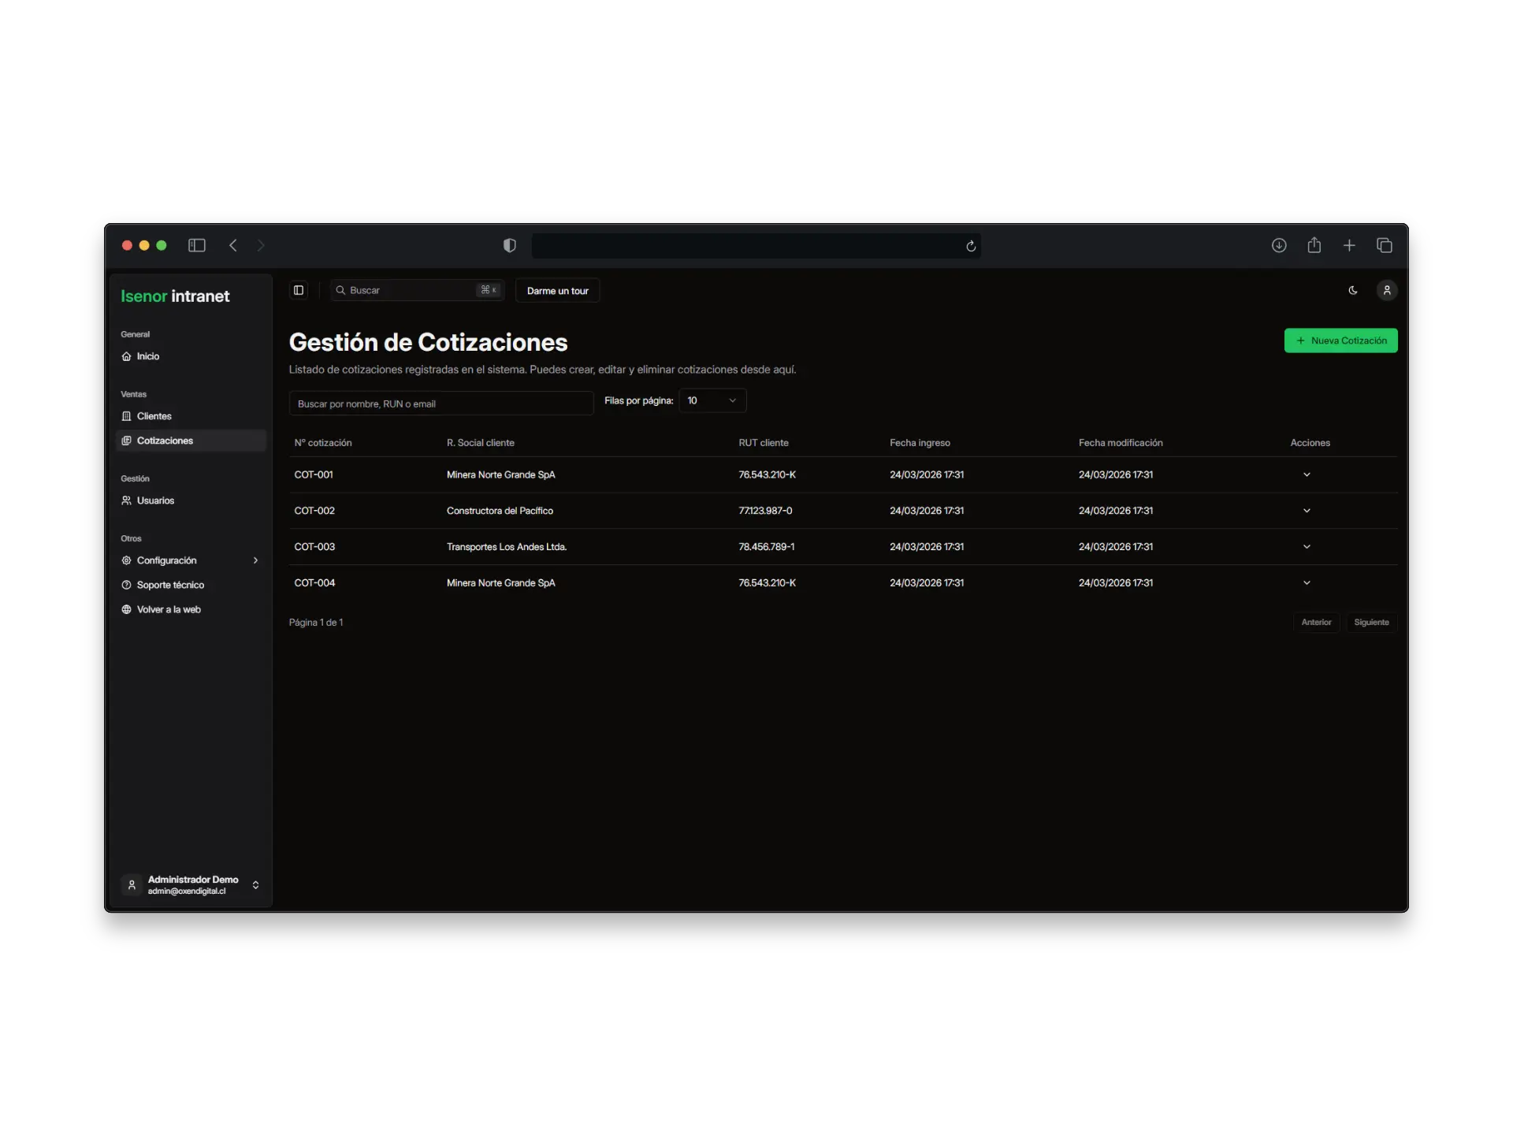Toggle the sidebar collapse icon next to Buscar
This screenshot has width=1513, height=1135.
coord(298,290)
